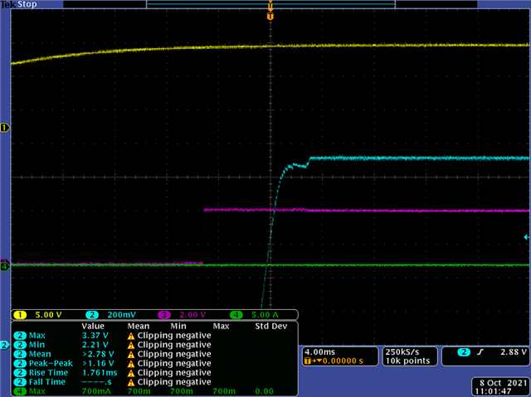Click the 0.00000 s trigger delay value
Viewport: 531px width, 397px height.
343,361
